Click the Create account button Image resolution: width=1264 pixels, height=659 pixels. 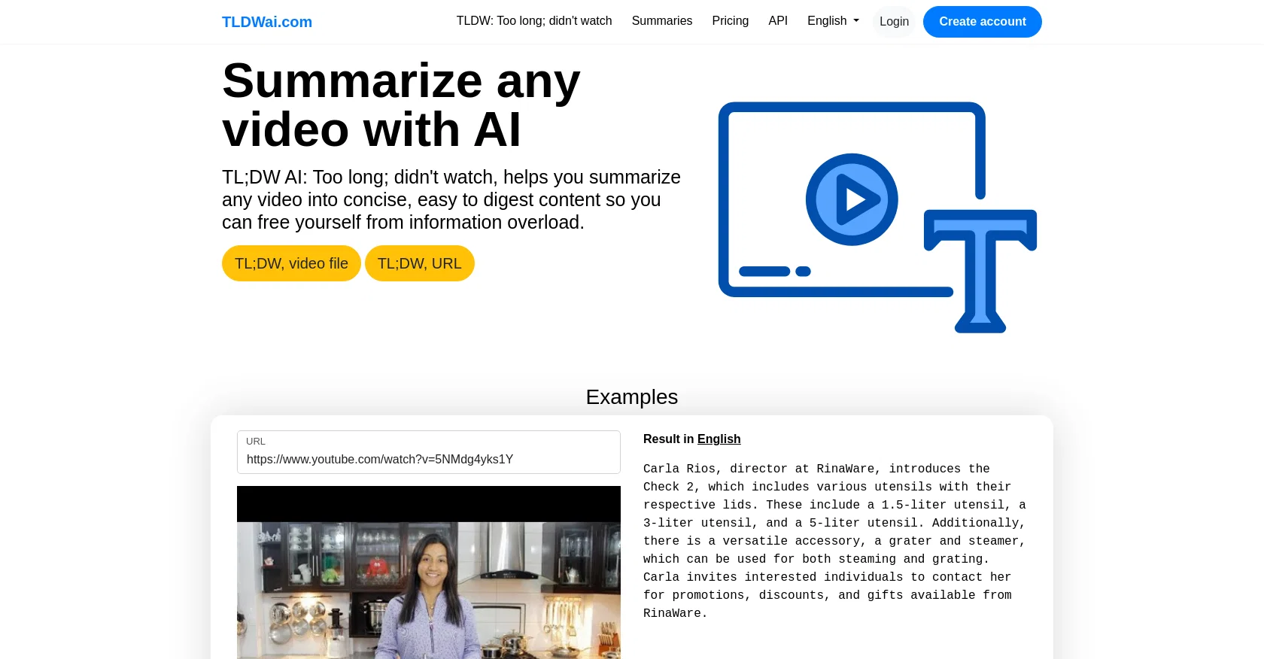point(983,22)
